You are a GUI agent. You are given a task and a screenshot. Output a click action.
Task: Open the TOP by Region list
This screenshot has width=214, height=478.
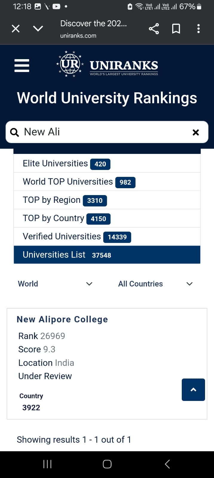64,200
